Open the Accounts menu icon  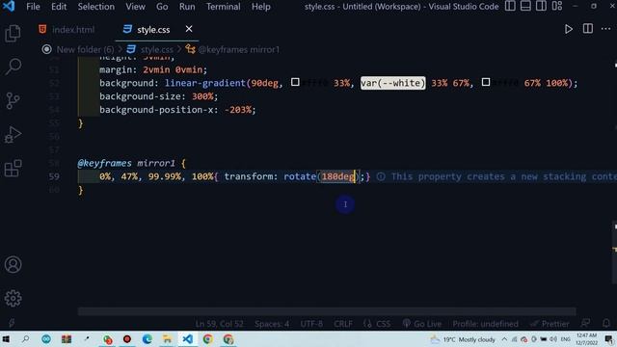point(13,265)
